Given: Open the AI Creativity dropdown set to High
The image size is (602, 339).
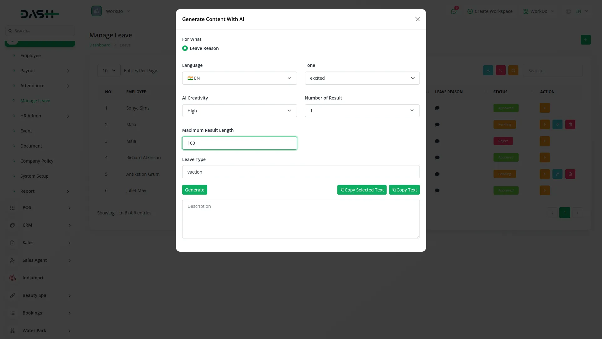Looking at the screenshot, I should (239, 110).
